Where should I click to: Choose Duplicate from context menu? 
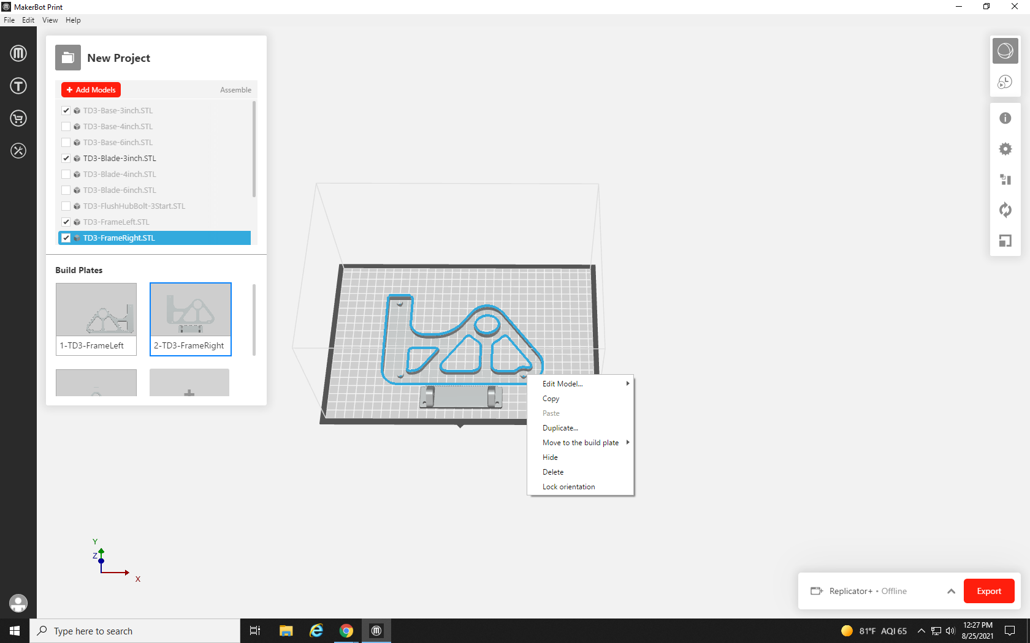click(x=581, y=428)
